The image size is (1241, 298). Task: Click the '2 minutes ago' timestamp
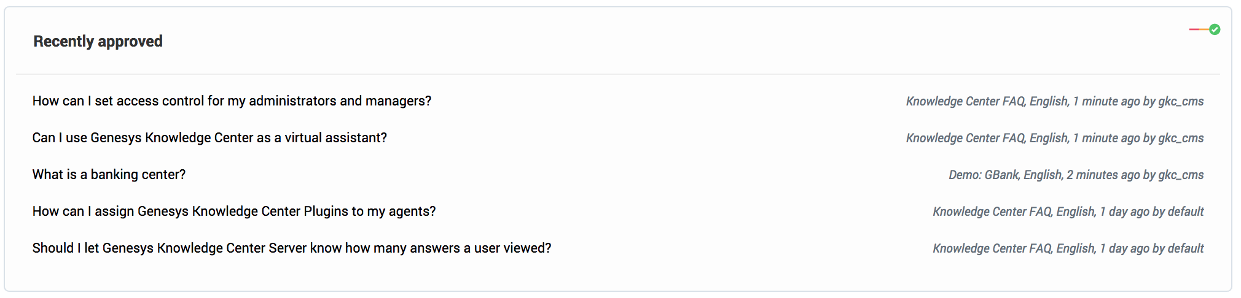point(1103,175)
